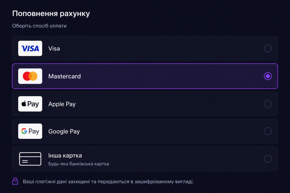The image size is (290, 193).
Task: Select the Apple Pay radio button
Action: (x=268, y=104)
